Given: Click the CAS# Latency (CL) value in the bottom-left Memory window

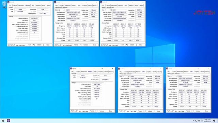Looking at the screenshot, I should [x=97, y=89].
